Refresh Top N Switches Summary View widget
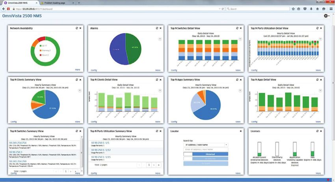Viewport: 335px width, 182px height. coord(77,131)
